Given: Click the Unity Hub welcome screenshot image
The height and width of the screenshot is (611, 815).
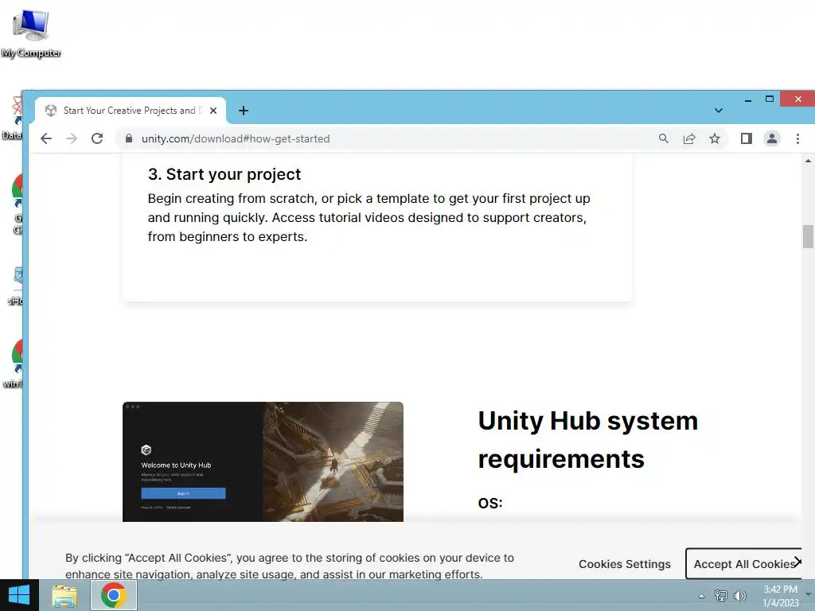Looking at the screenshot, I should click(x=263, y=461).
